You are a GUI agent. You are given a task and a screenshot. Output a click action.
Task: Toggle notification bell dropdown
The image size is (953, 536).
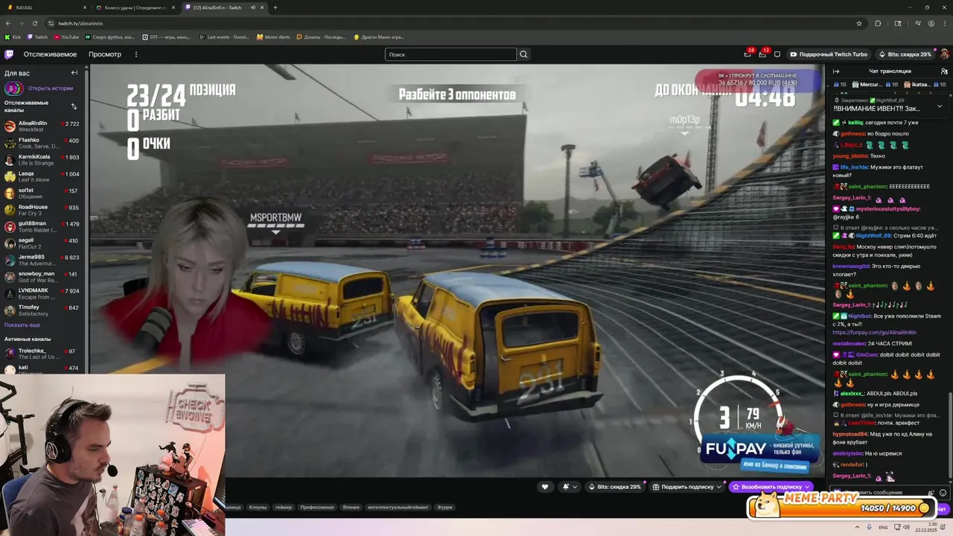coord(570,487)
